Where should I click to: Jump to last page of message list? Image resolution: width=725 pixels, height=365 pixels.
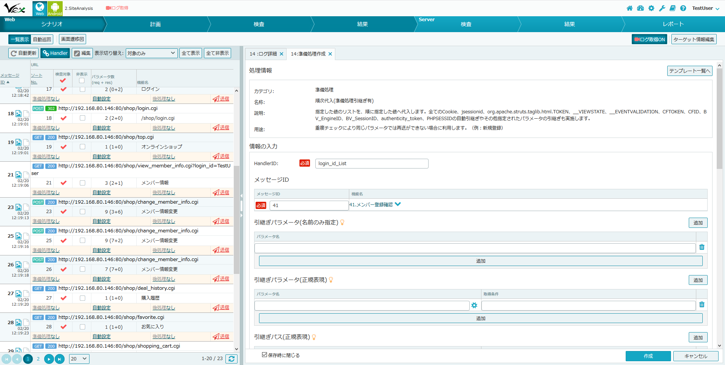pos(60,359)
